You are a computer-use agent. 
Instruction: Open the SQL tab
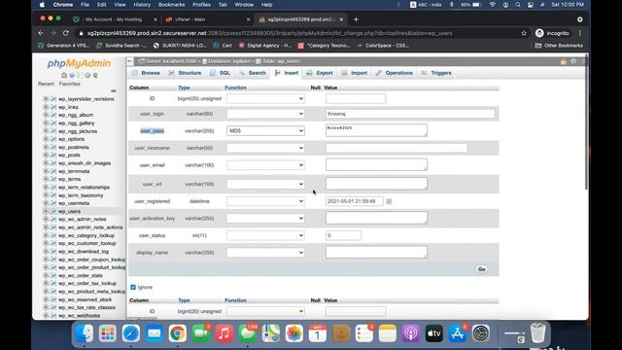click(221, 73)
